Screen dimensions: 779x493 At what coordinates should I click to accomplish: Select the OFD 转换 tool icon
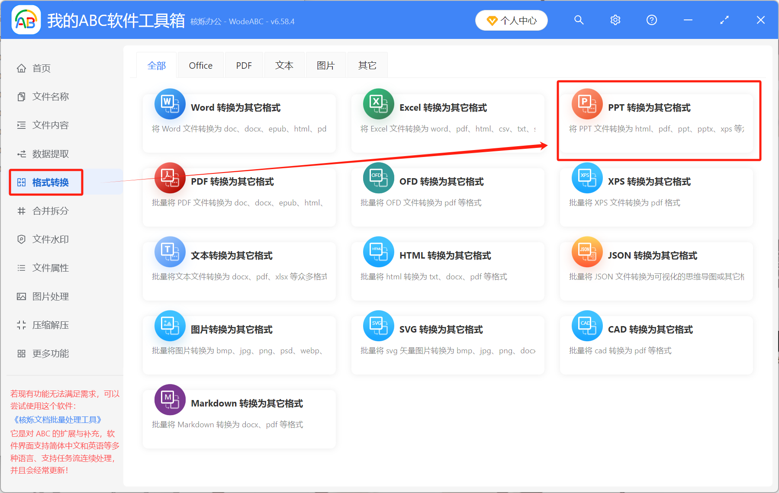click(378, 178)
